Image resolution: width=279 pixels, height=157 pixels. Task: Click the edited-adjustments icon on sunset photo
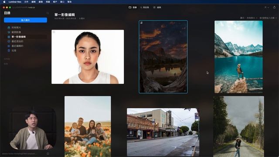(x=141, y=23)
